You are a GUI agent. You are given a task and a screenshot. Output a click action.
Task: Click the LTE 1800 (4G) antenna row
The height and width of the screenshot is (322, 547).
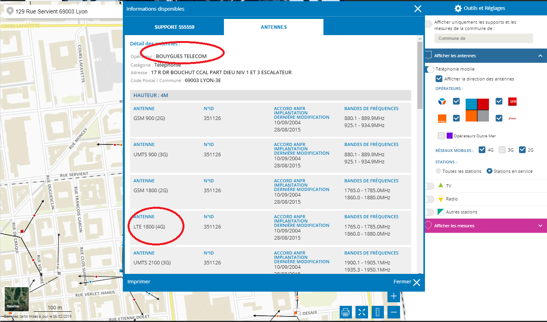click(271, 227)
